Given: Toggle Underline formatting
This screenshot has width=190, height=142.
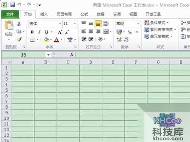Looking at the screenshot, I should (x=47, y=32).
